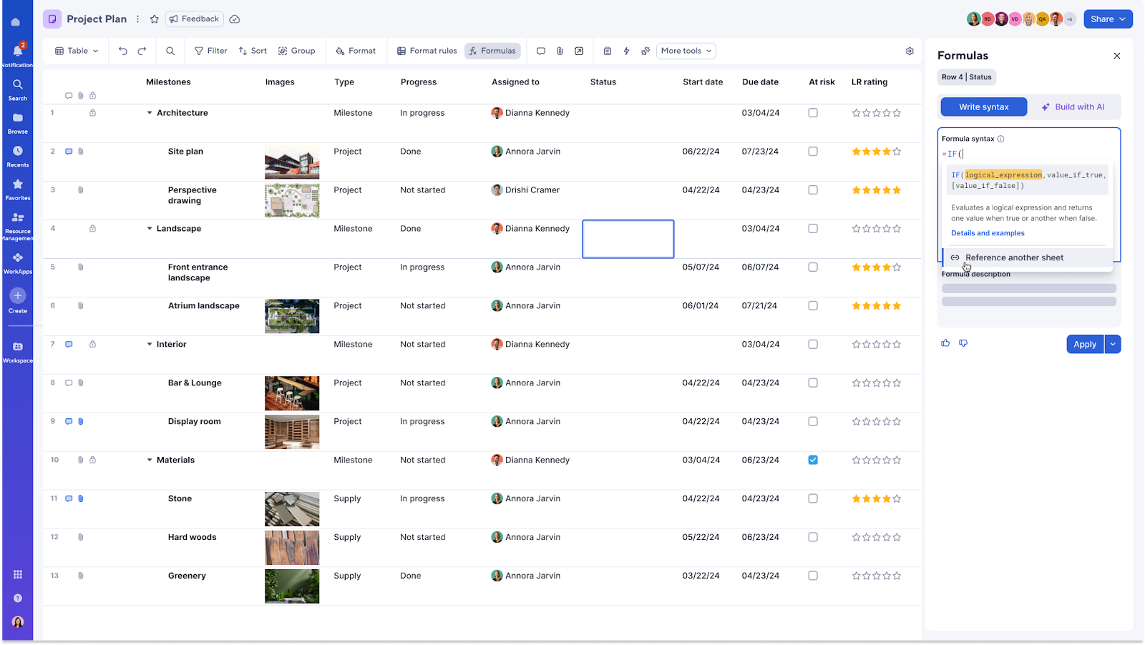
Task: Open Format rules in the toolbar
Action: click(x=427, y=51)
